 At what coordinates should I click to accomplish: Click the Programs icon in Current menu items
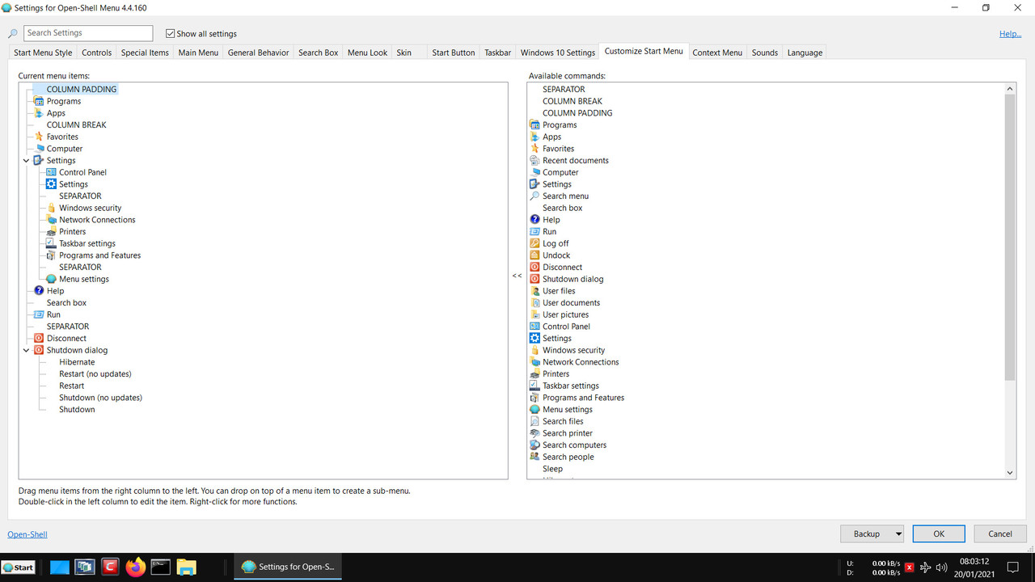[39, 101]
